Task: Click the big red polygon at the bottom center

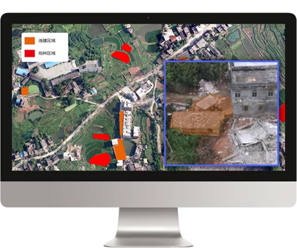Action: point(100,160)
